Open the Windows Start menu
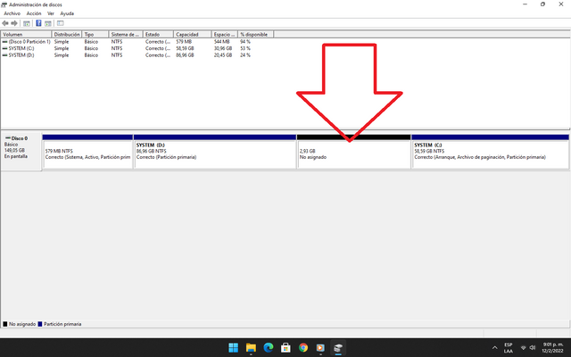 point(234,347)
